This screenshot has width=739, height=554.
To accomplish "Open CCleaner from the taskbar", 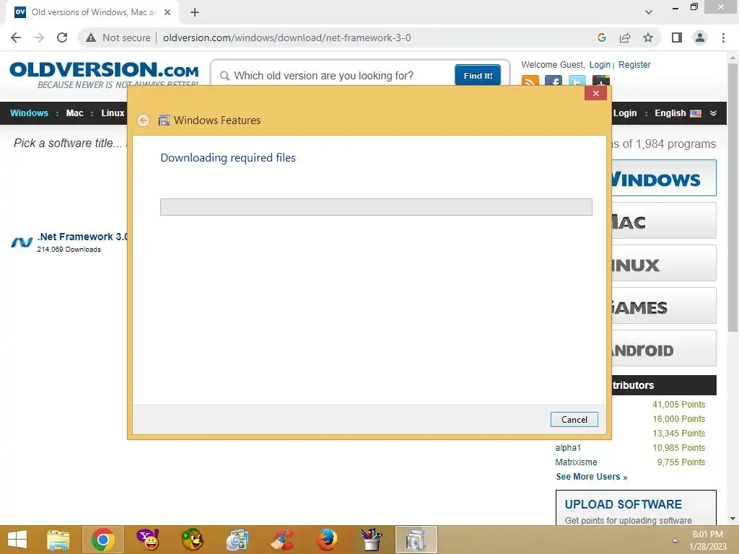I will click(282, 540).
